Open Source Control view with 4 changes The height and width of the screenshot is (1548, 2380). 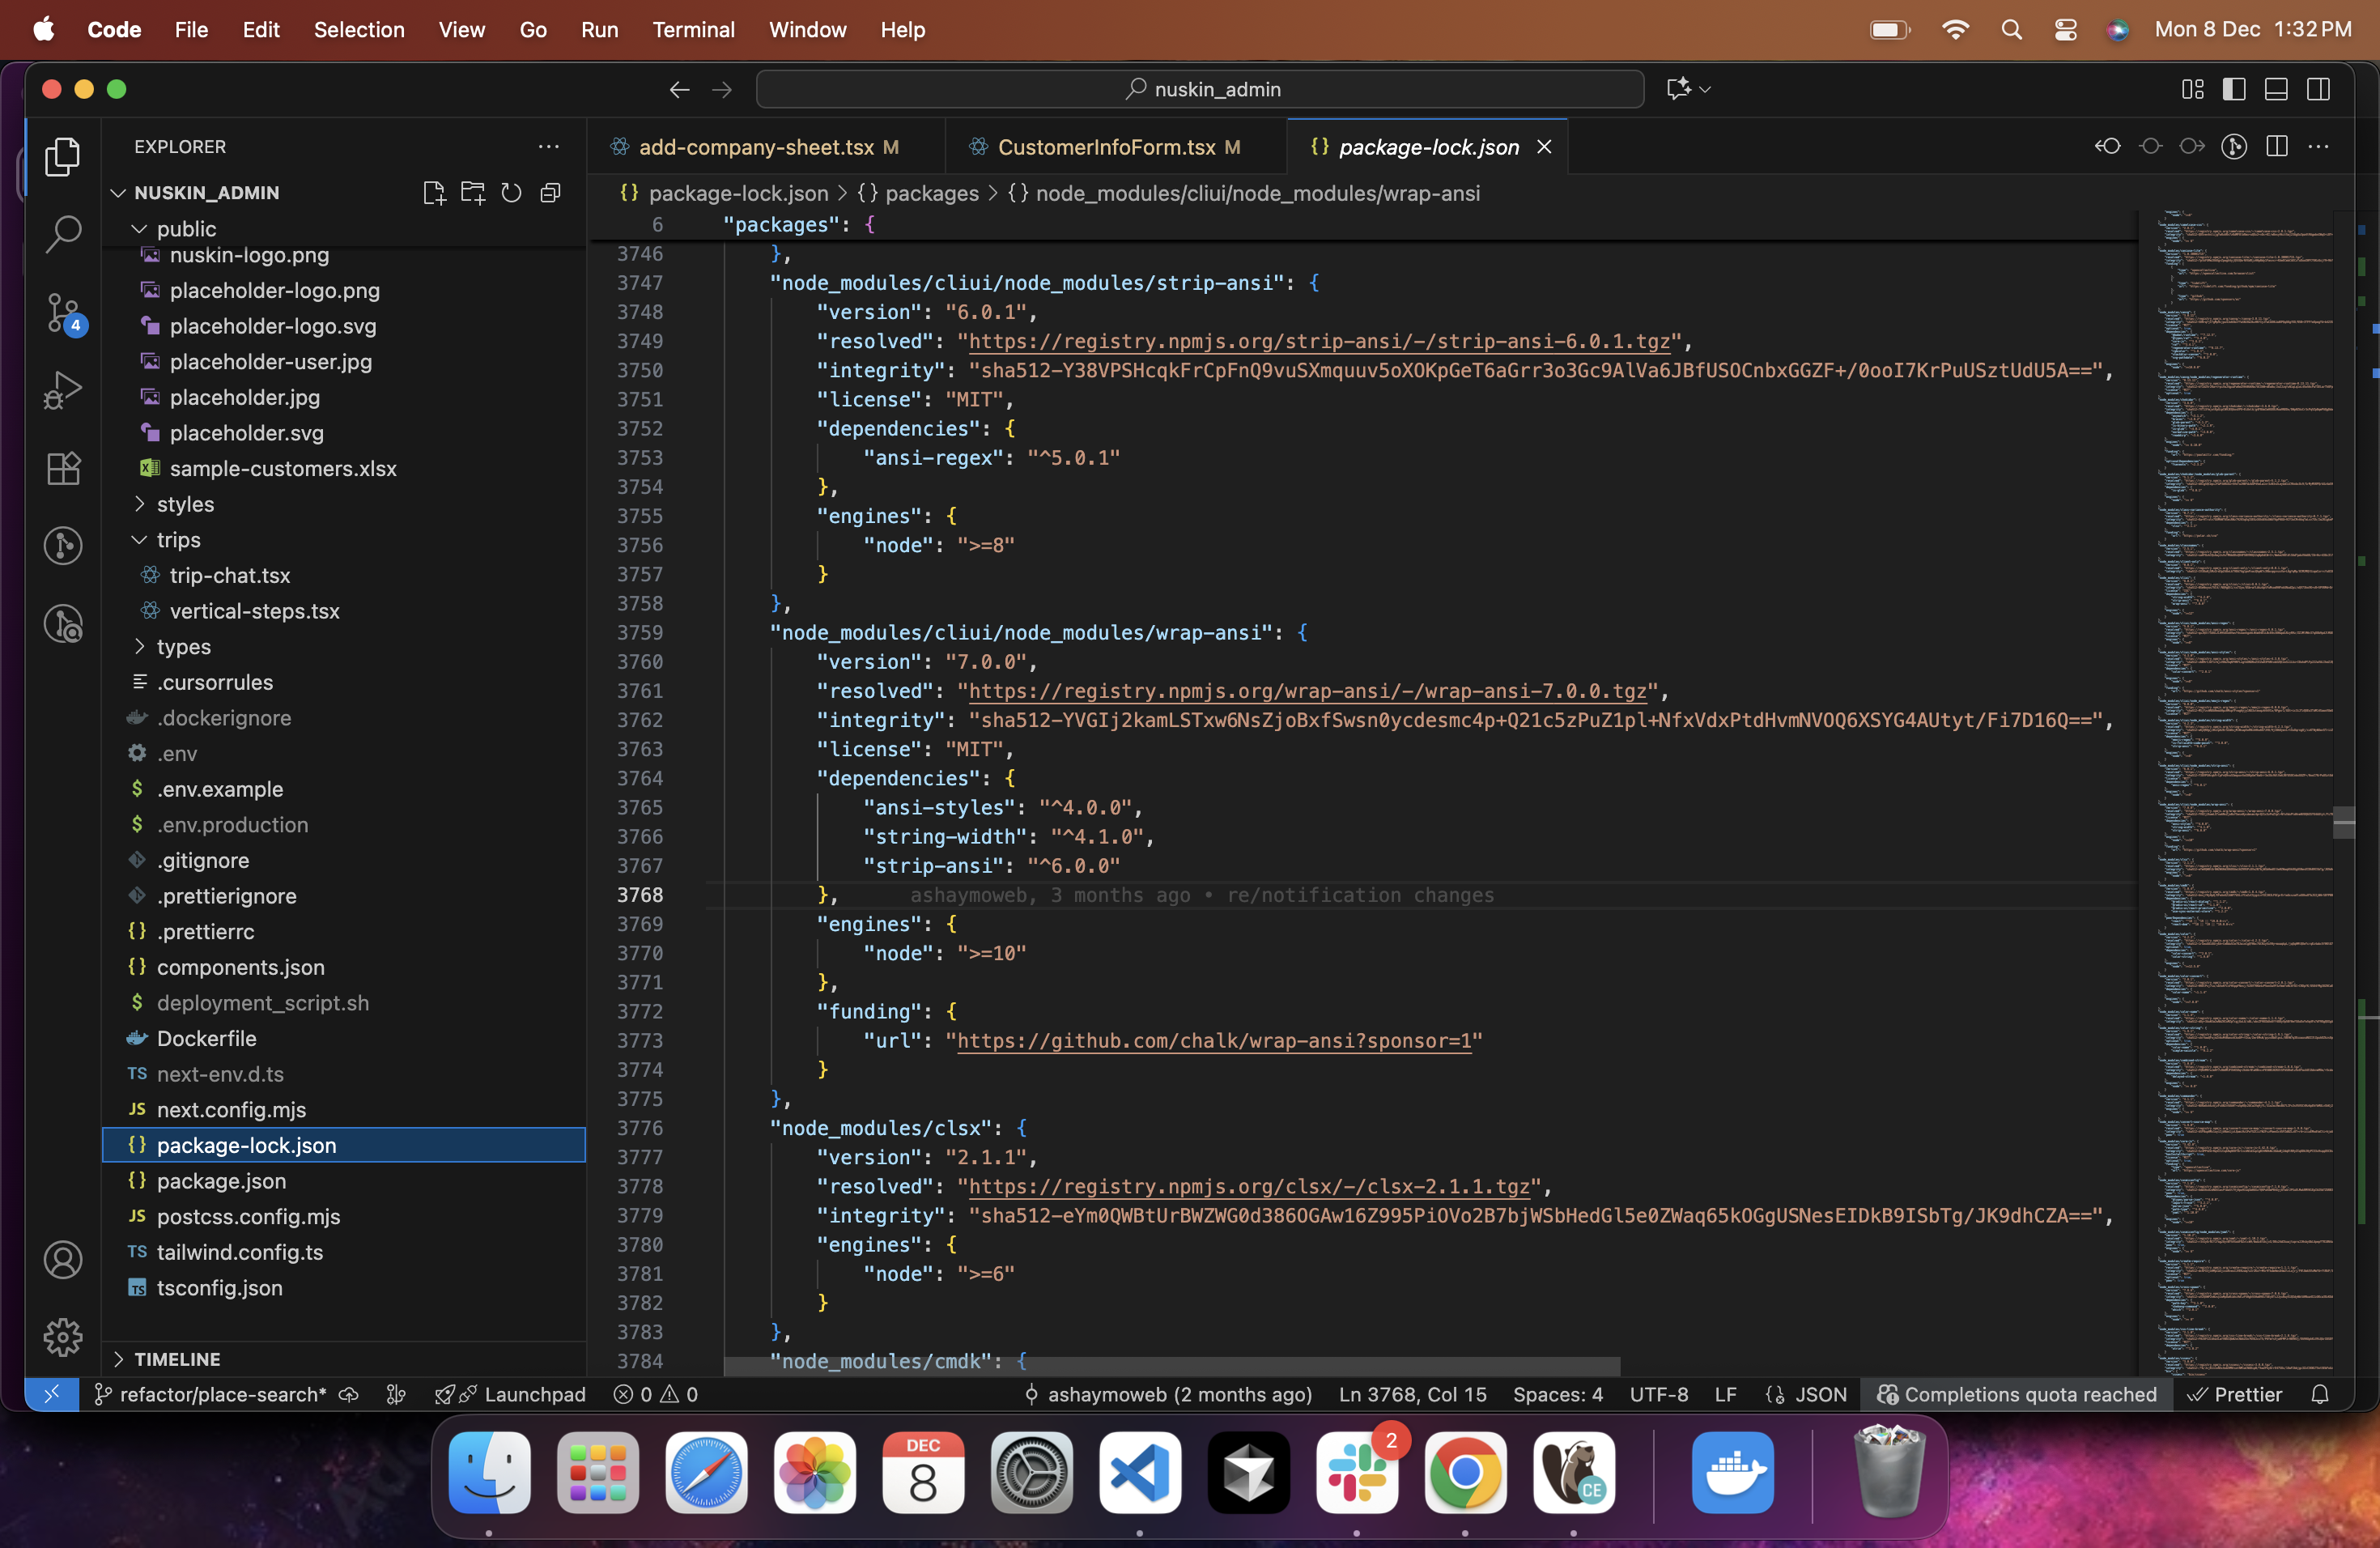63,312
